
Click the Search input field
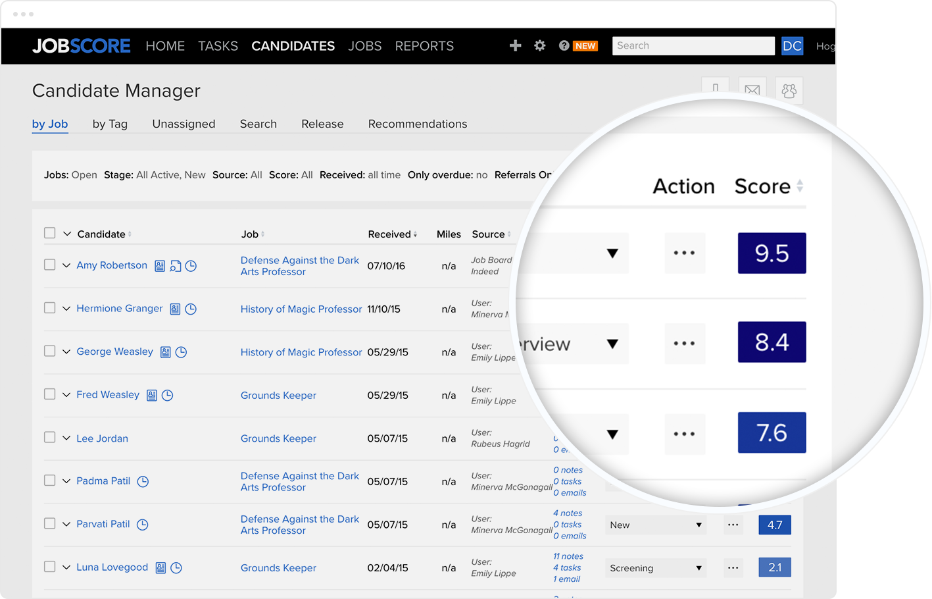click(x=693, y=45)
